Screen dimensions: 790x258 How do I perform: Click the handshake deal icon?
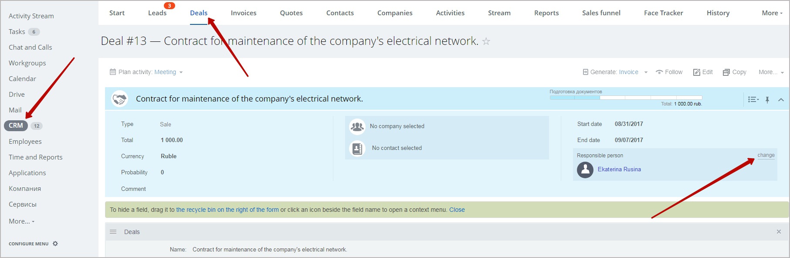[119, 99]
